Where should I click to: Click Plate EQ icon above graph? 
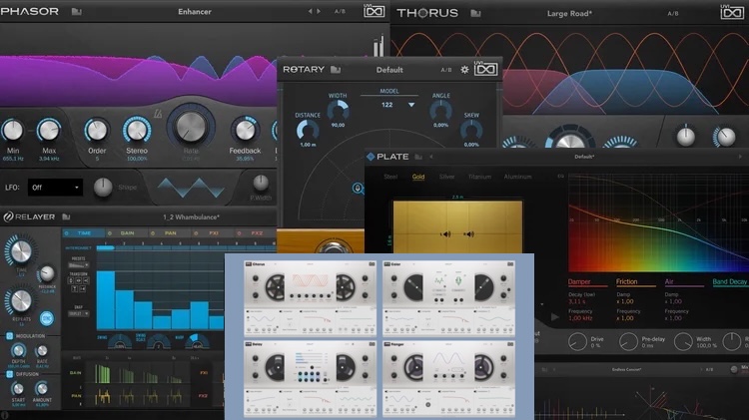(561, 177)
